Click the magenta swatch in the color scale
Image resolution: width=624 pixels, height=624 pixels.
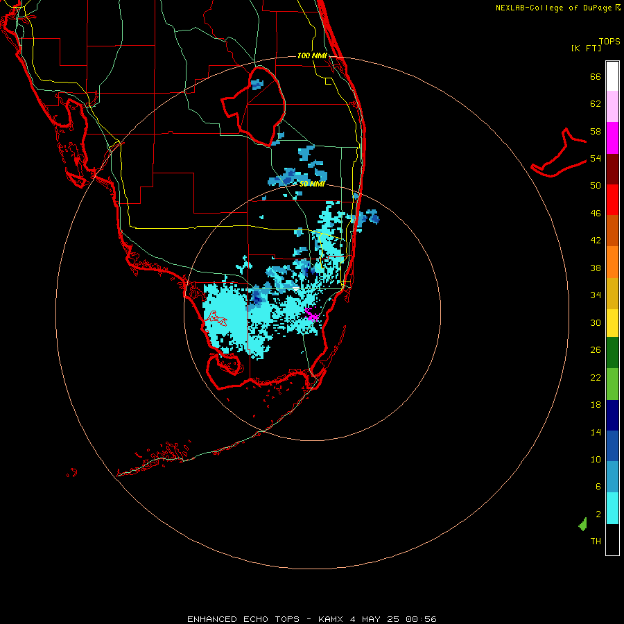pos(612,138)
